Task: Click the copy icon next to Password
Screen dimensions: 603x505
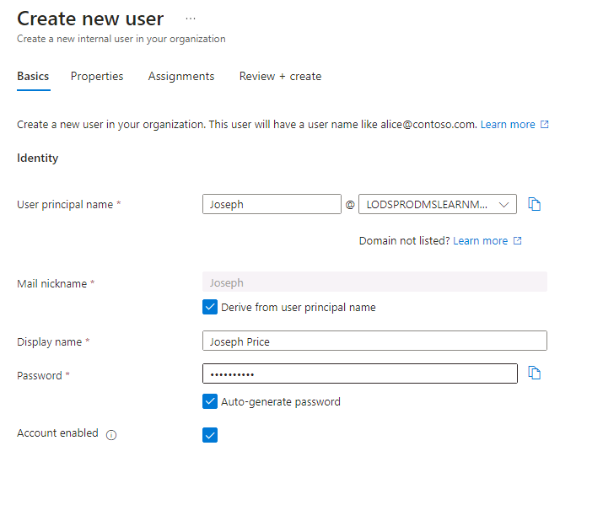Action: click(x=534, y=373)
